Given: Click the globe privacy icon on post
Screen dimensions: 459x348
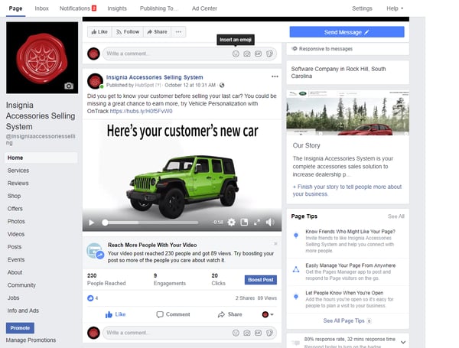Looking at the screenshot, I should [222, 85].
